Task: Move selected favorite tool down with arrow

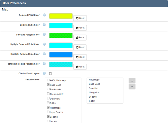Action: [132, 87]
